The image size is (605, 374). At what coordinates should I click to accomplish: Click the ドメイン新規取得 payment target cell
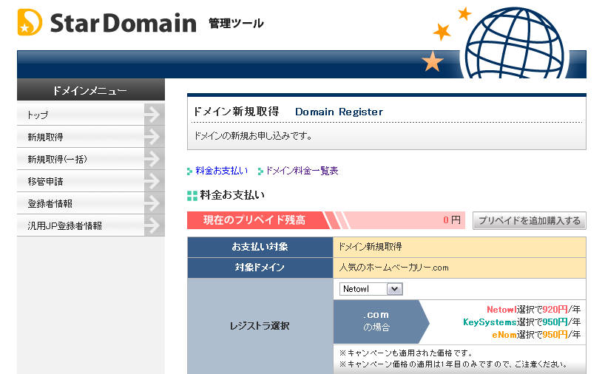tap(459, 247)
